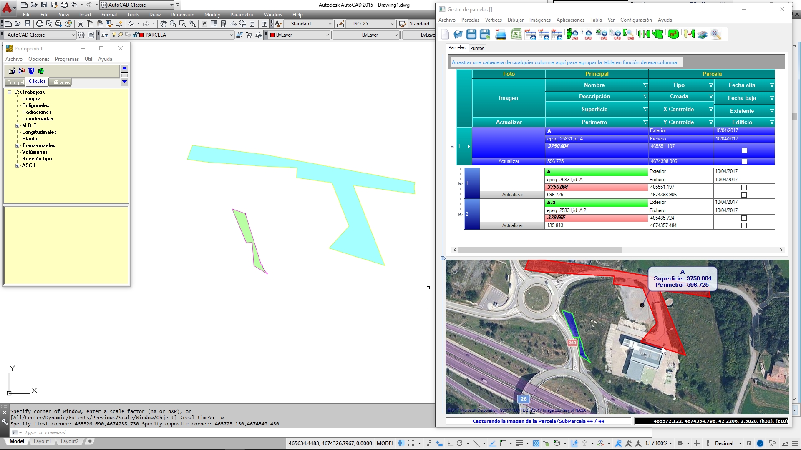Expand the M.D.T. tree node in Protopo

[x=18, y=125]
